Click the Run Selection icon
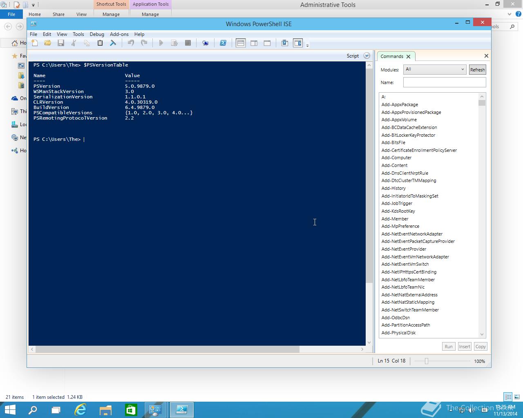523x418 pixels. [x=174, y=43]
